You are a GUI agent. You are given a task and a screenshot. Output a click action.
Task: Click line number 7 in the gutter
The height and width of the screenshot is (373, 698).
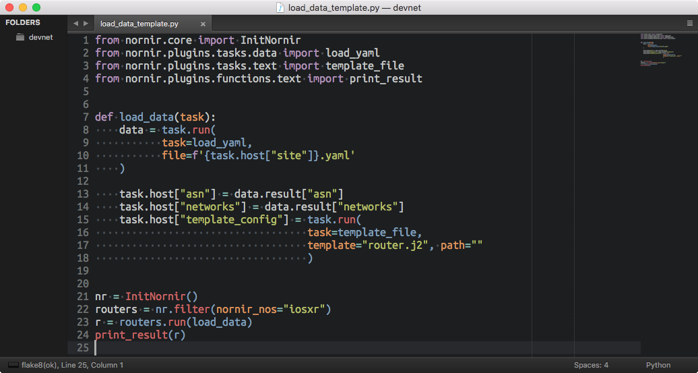click(85, 117)
